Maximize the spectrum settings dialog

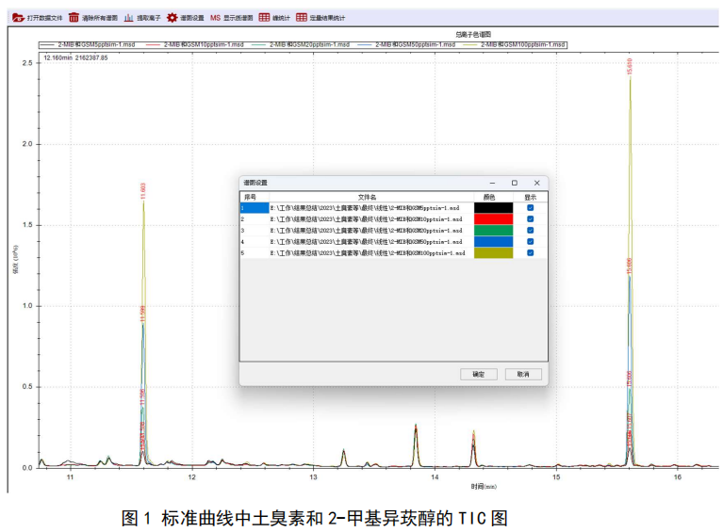coord(514,183)
